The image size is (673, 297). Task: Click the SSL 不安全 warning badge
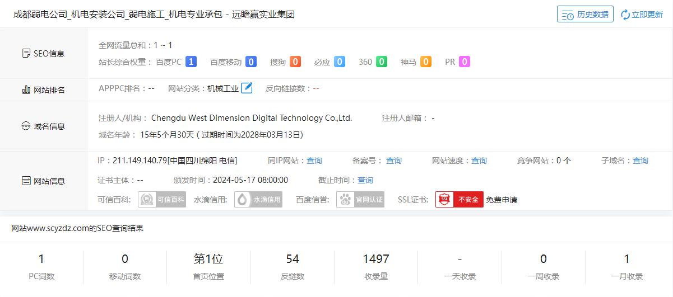pos(459,200)
